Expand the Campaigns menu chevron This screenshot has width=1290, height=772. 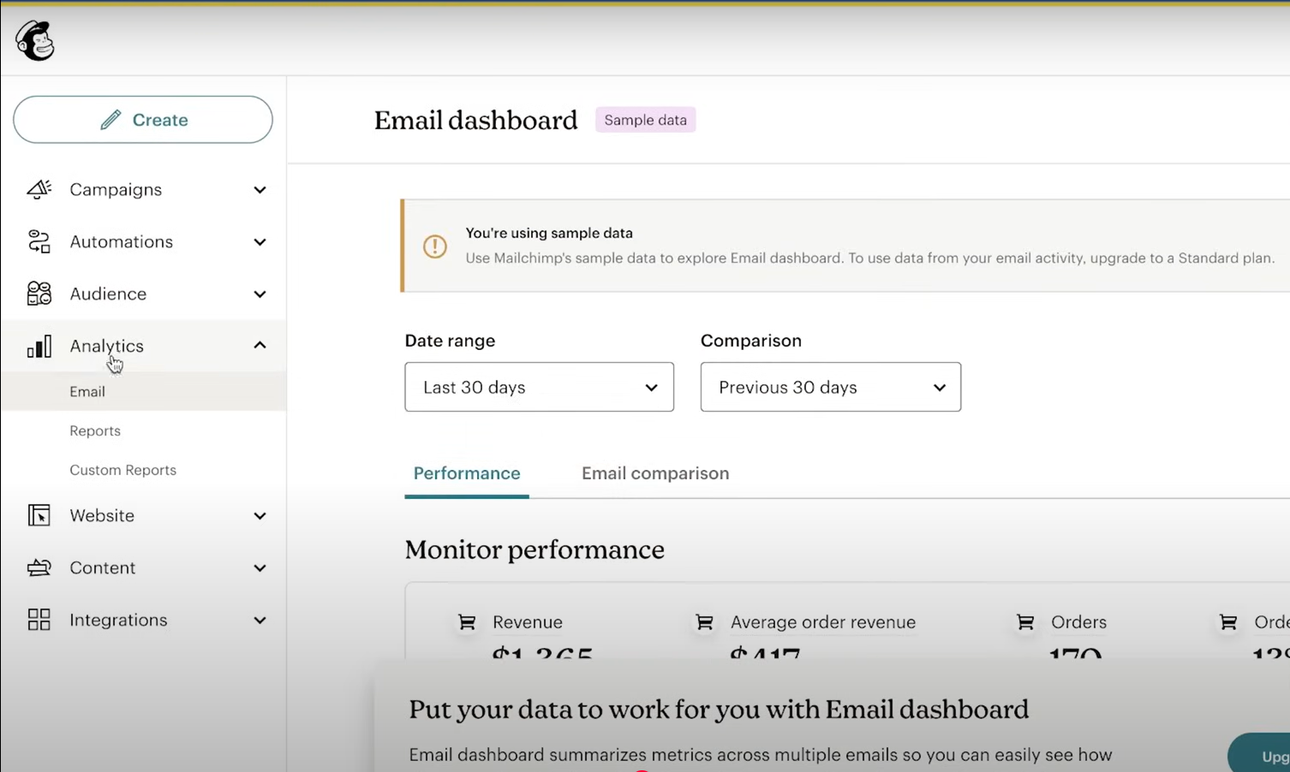[x=260, y=190]
